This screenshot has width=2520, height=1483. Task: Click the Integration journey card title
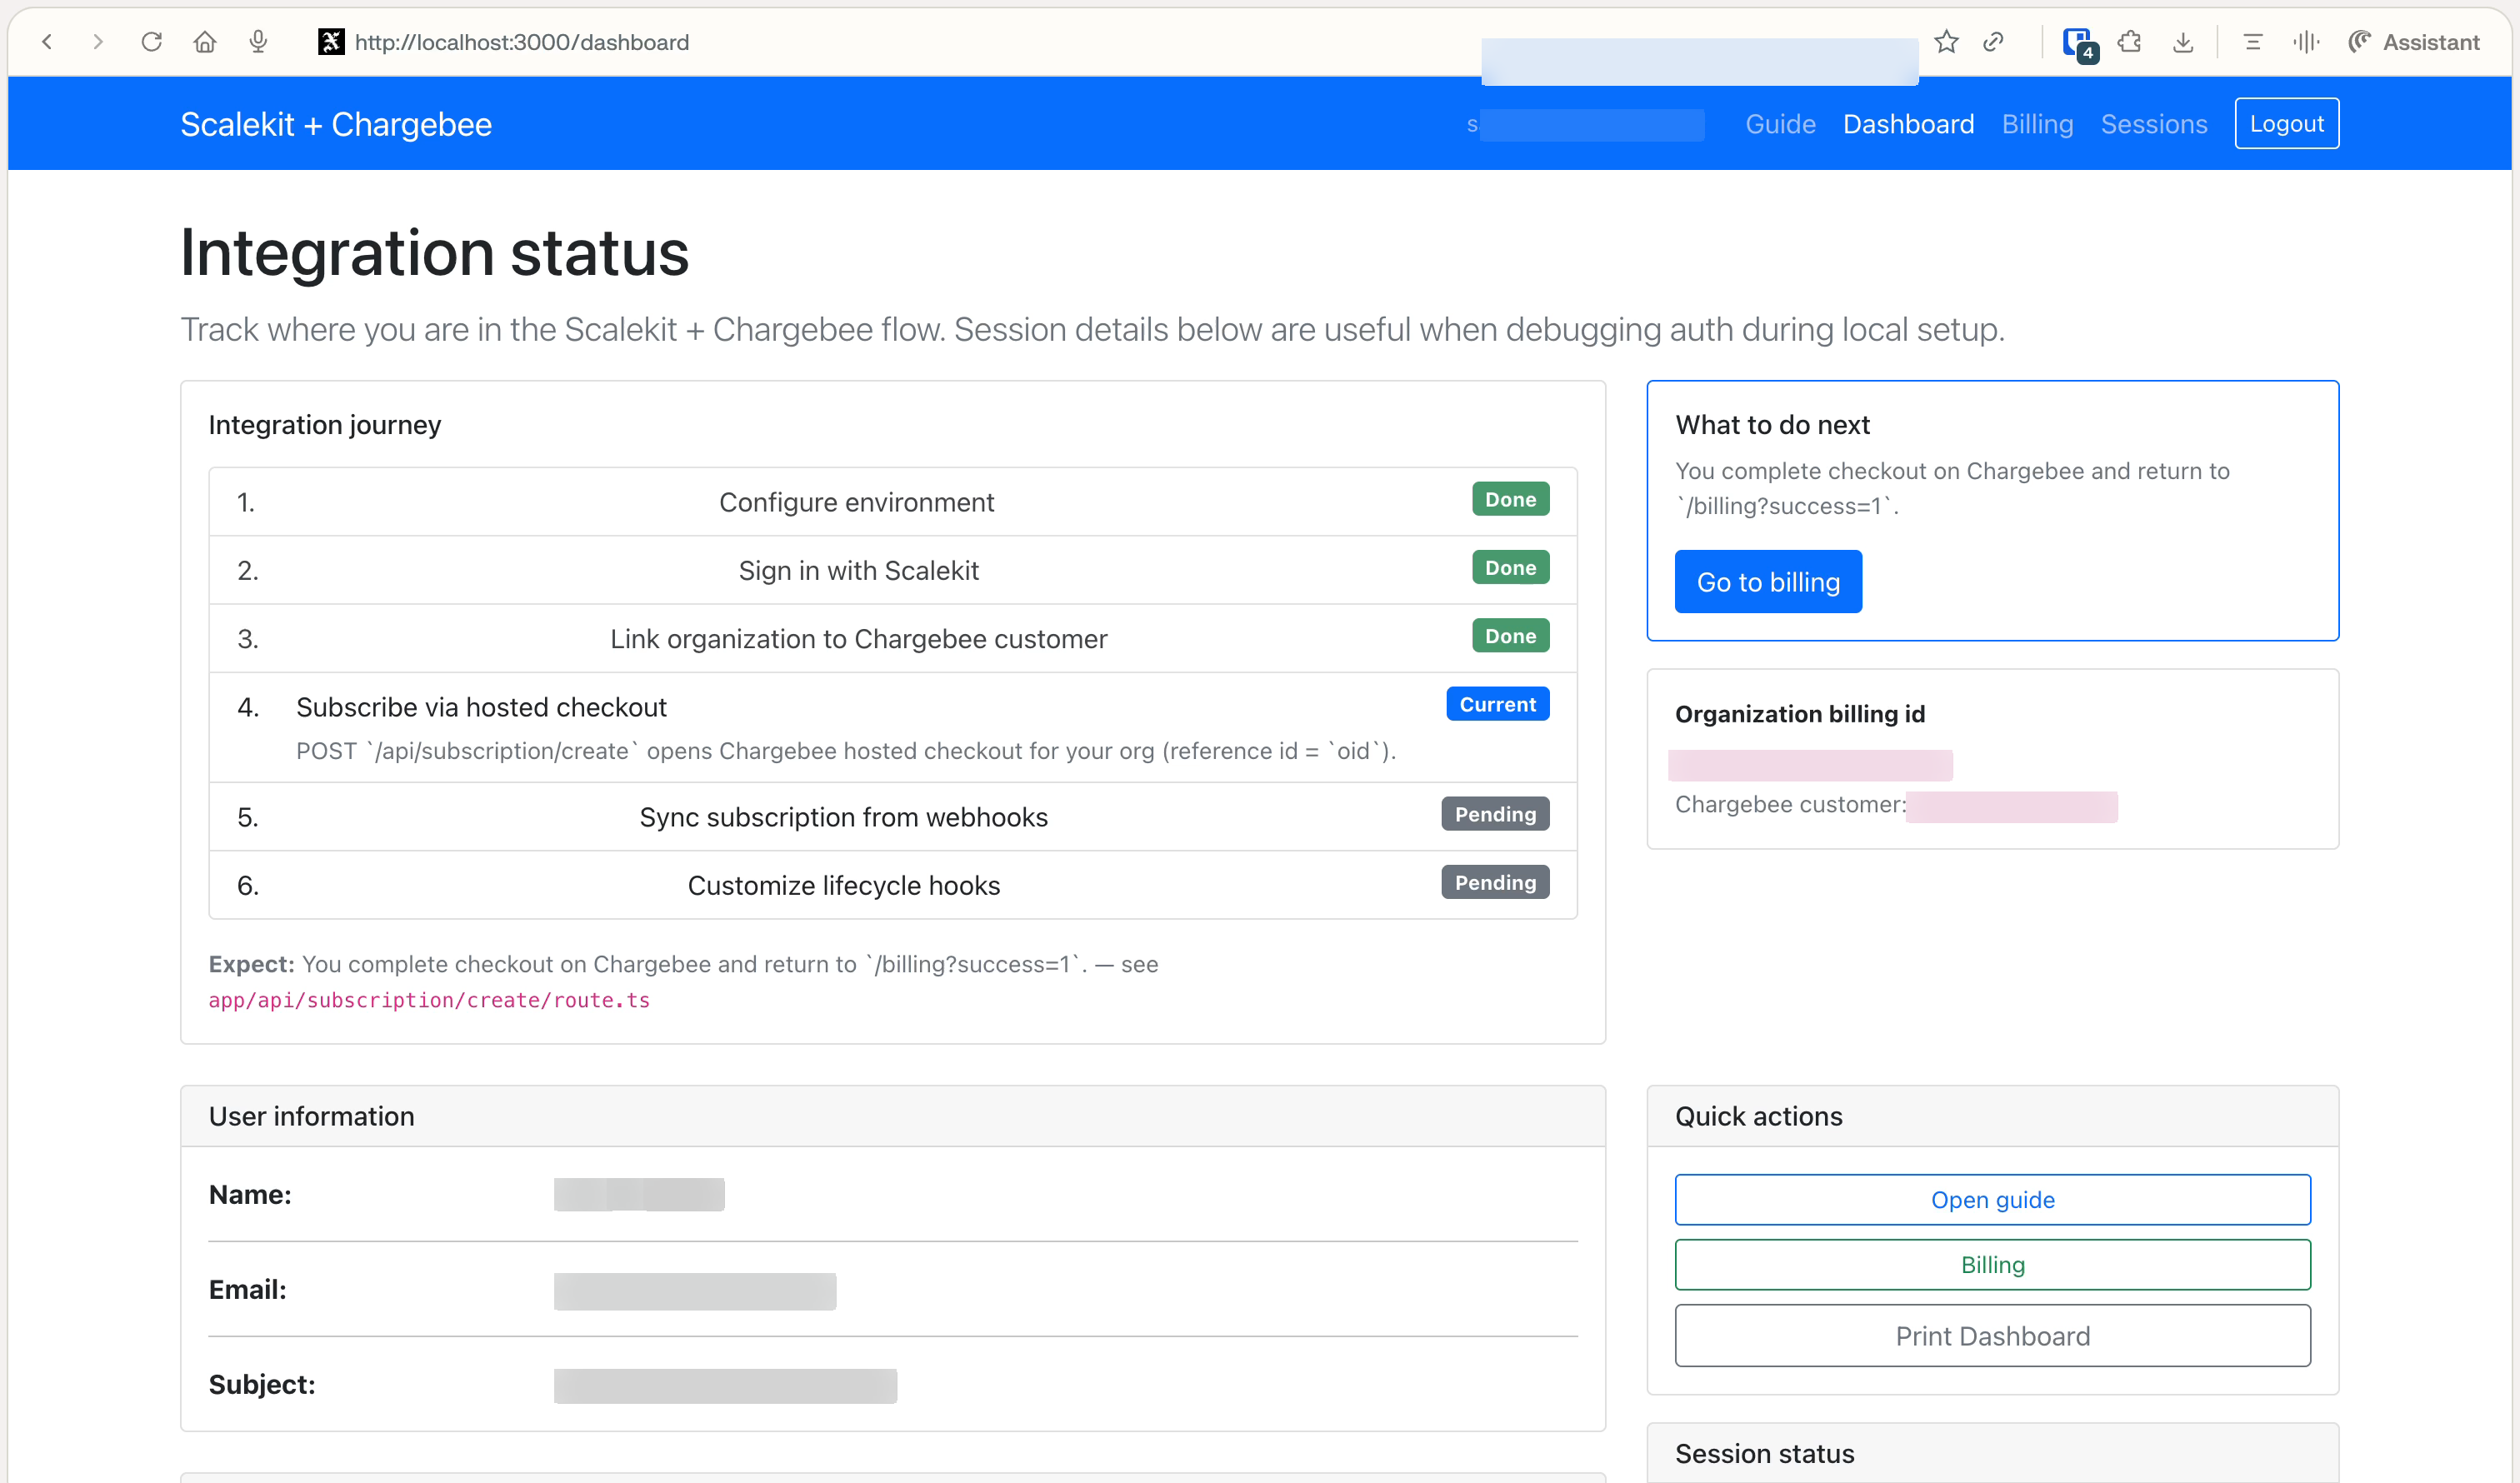coord(324,425)
